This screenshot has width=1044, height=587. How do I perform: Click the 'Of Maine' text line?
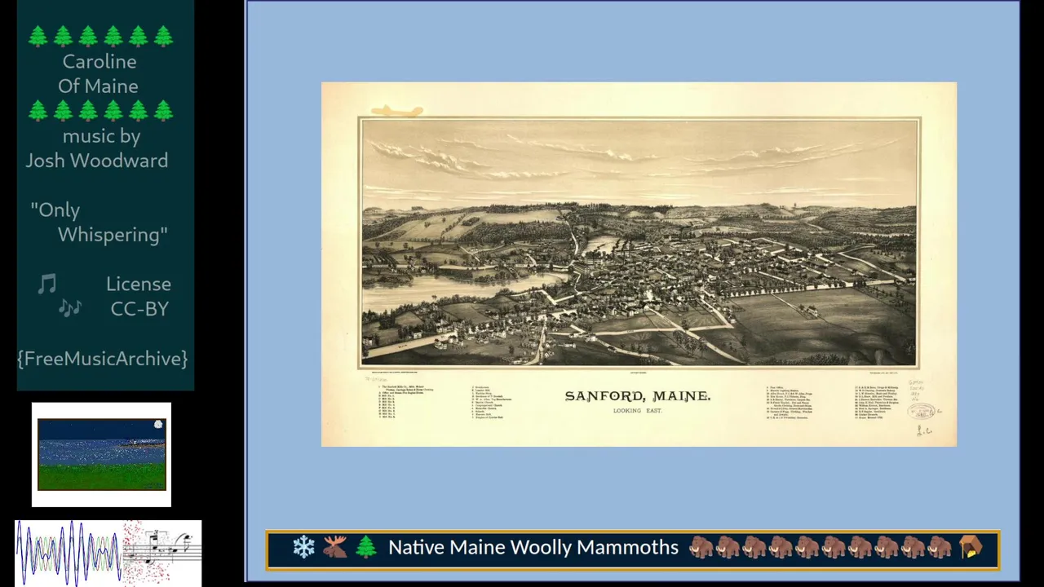coord(98,86)
